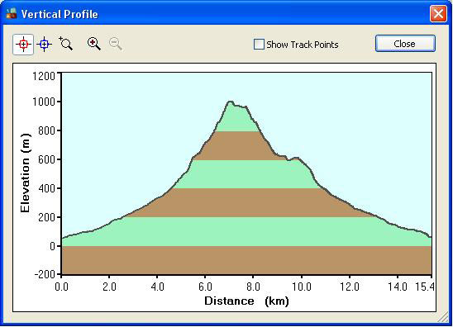Click the resize grip in window corner
Viewport: 453px width, 327px height.
[x=443, y=318]
